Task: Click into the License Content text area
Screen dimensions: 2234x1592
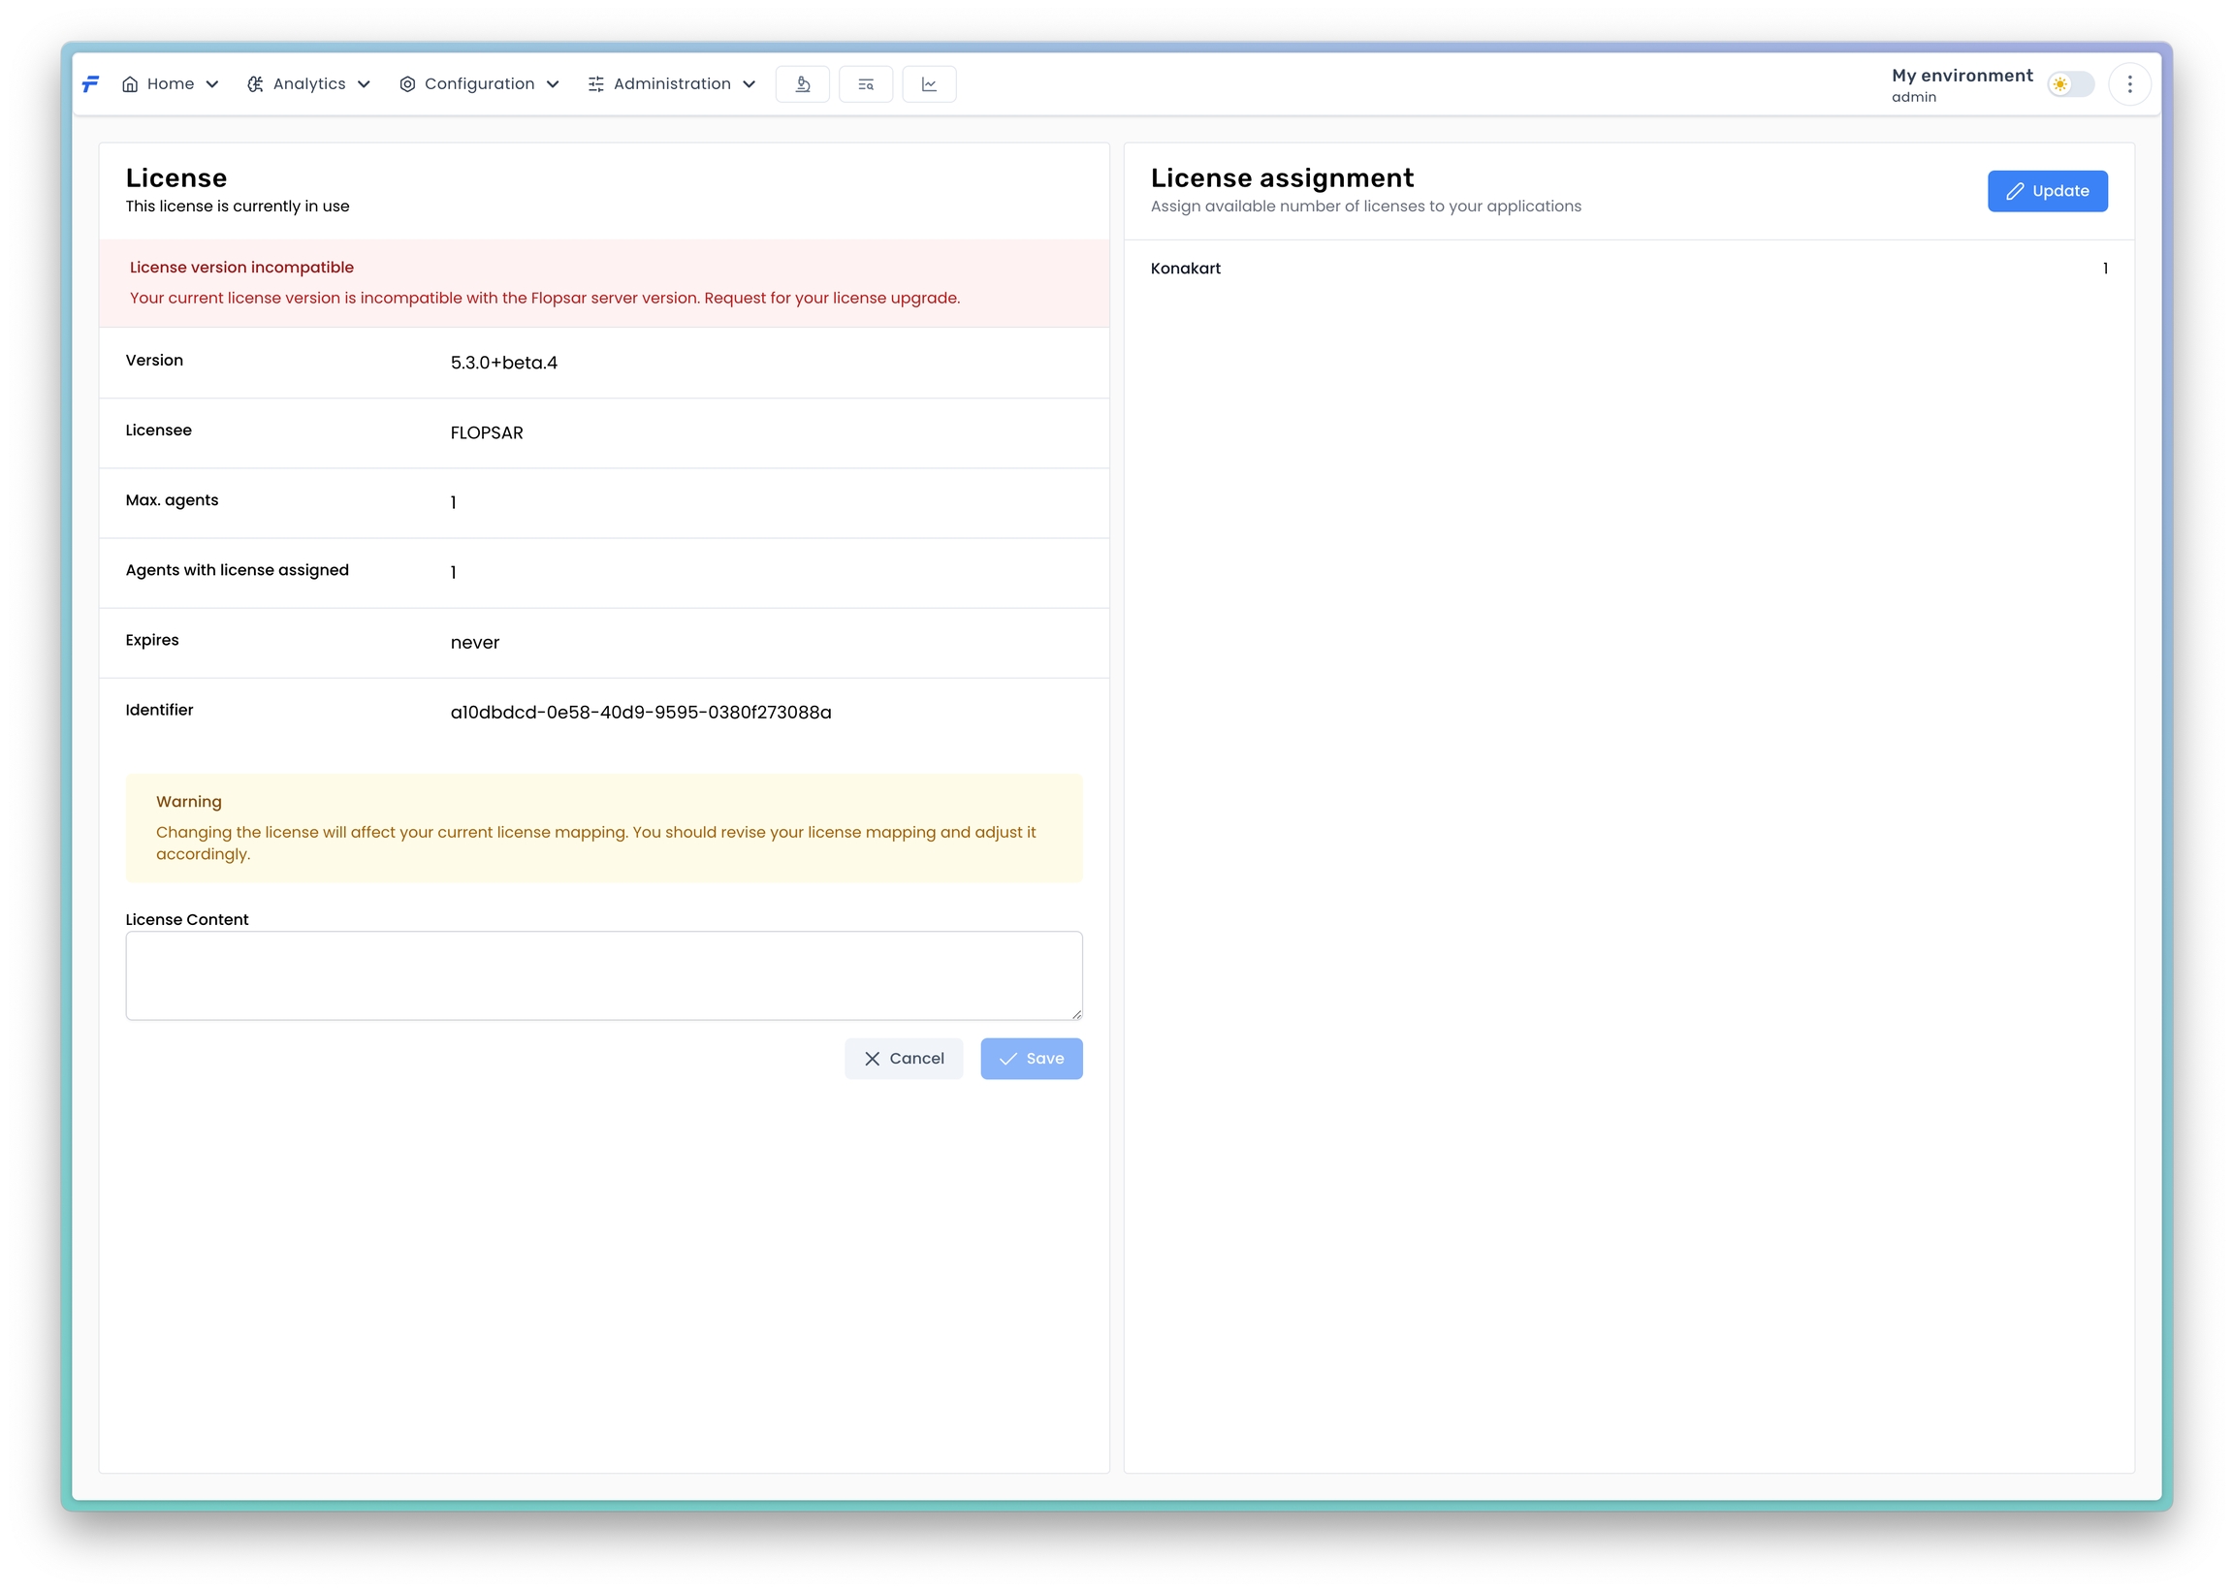Action: coord(604,975)
